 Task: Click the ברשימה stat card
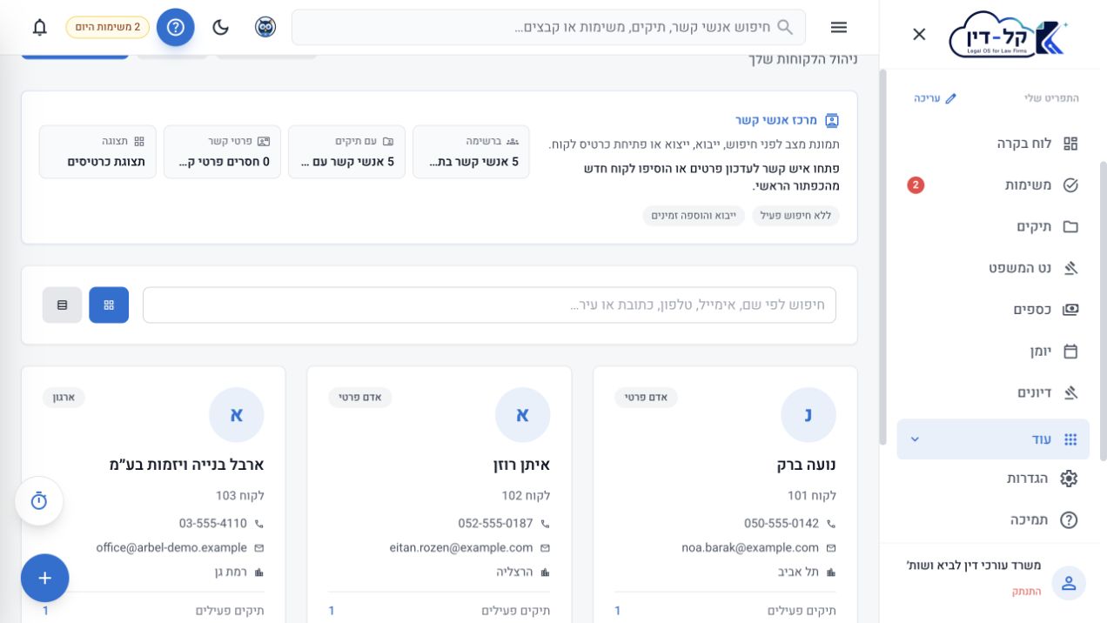471,151
